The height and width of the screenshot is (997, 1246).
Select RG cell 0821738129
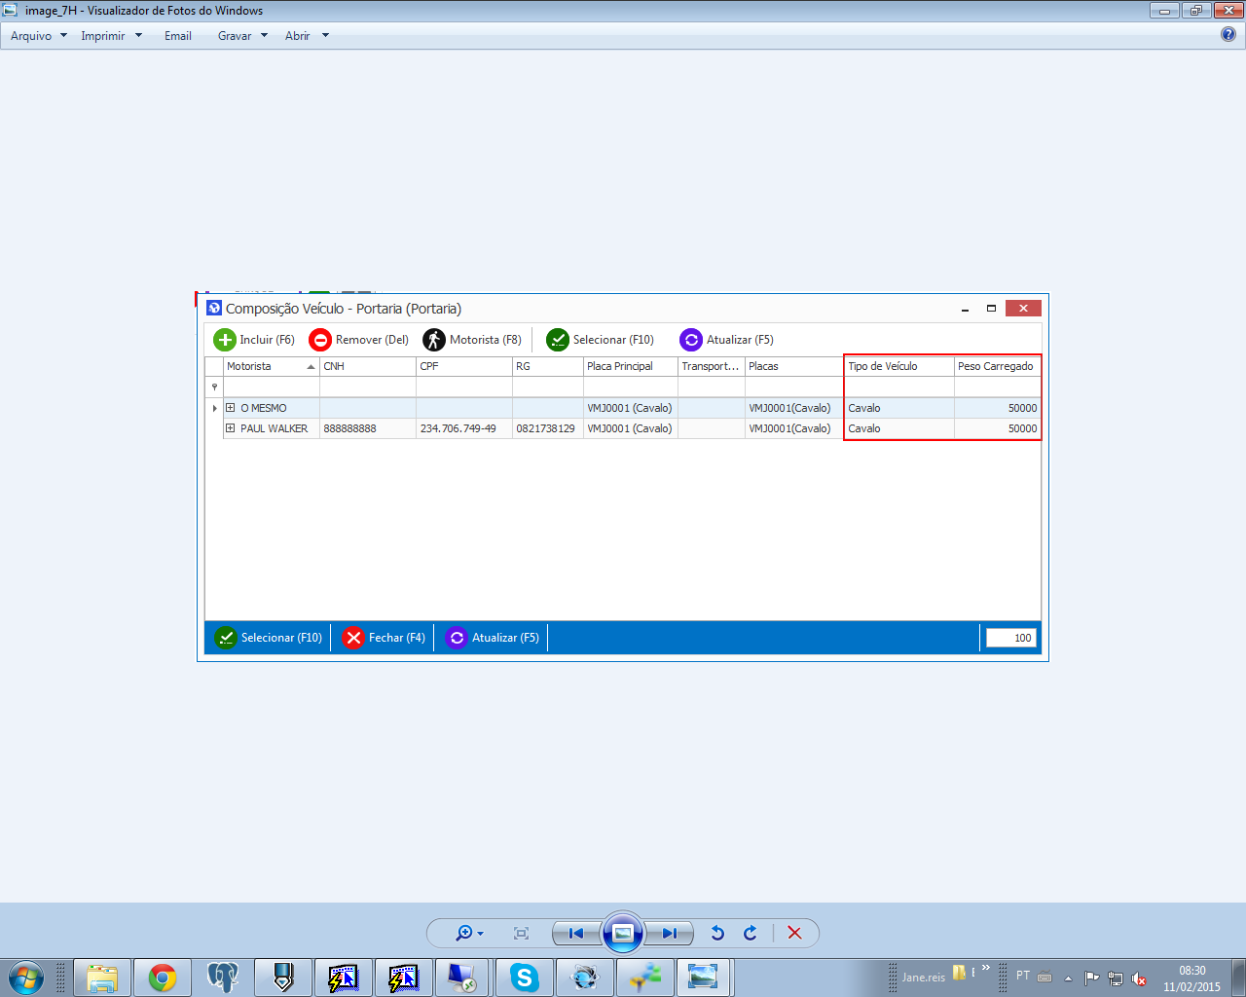(x=548, y=428)
